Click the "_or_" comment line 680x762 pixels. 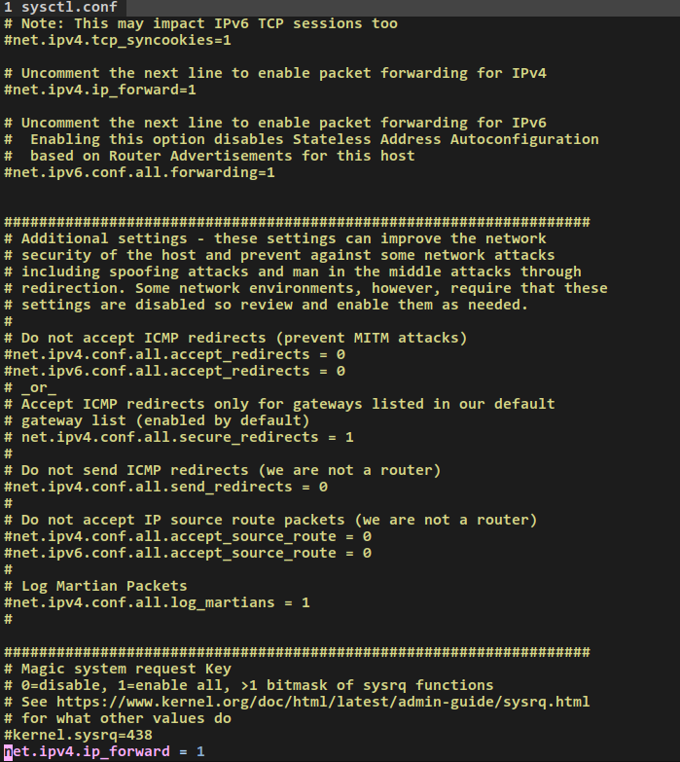pos(39,387)
